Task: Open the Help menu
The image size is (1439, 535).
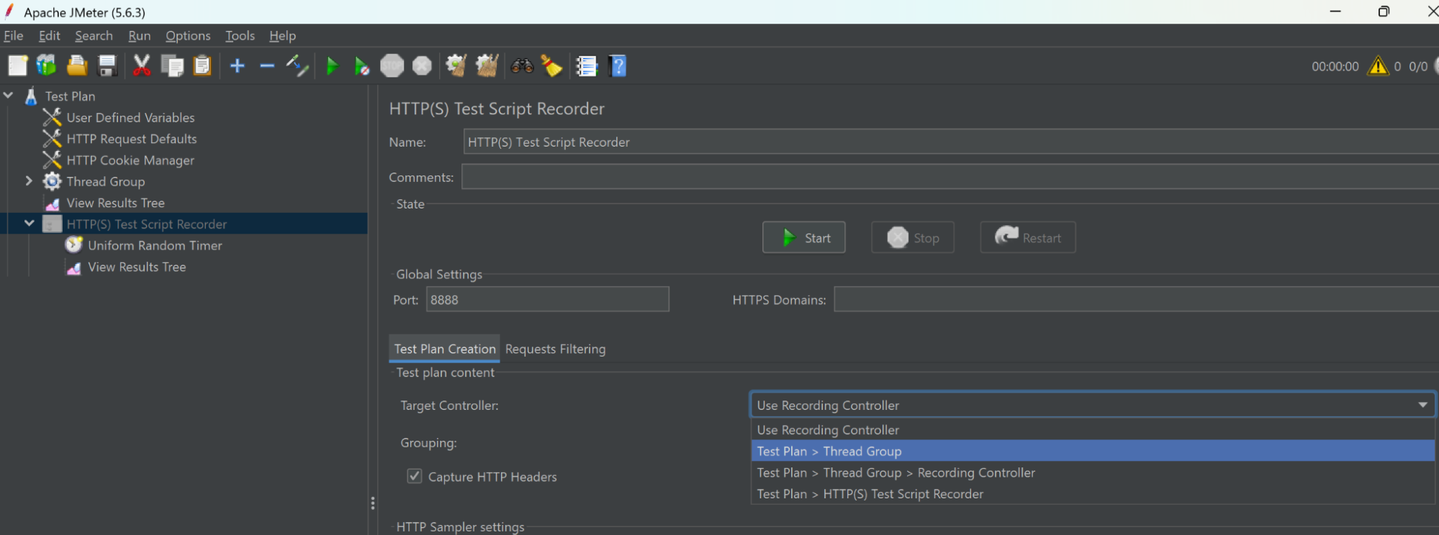Action: click(x=283, y=35)
